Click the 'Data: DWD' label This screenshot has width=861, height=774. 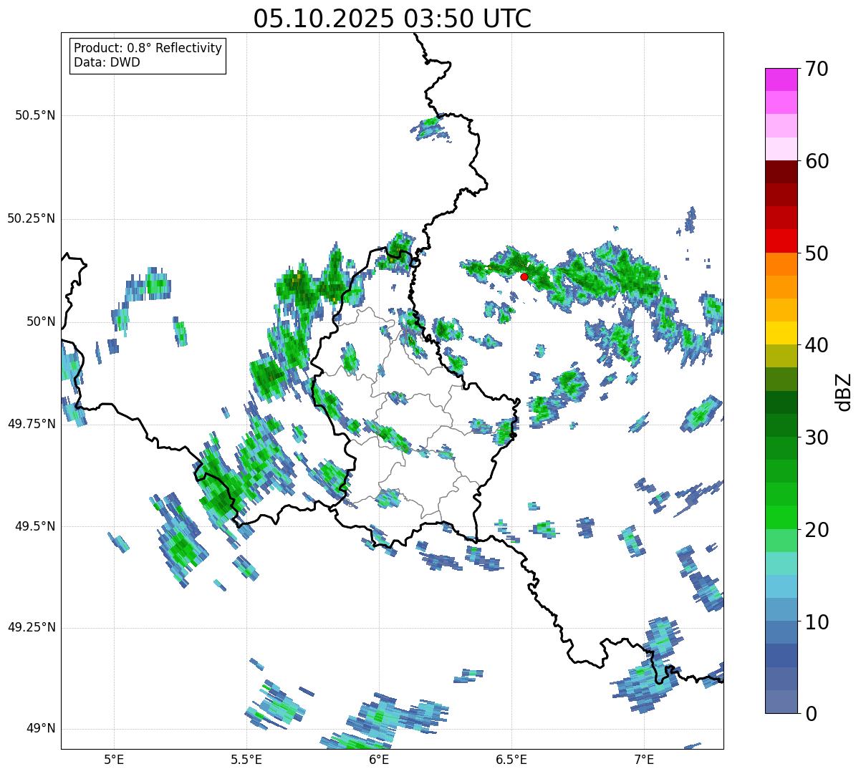(x=107, y=62)
